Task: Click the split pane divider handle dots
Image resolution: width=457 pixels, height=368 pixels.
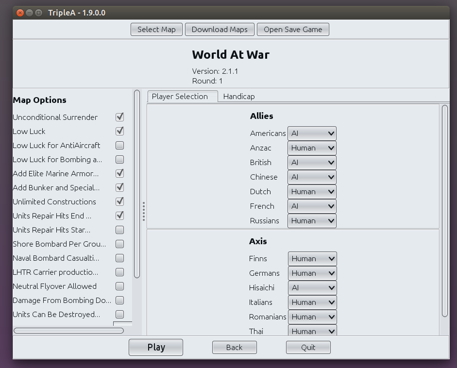Action: [144, 212]
